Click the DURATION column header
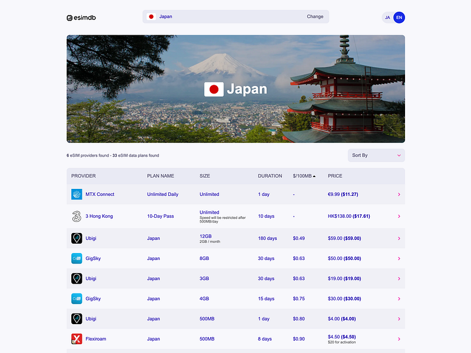Viewport: 471px width, 353px height. [x=270, y=176]
